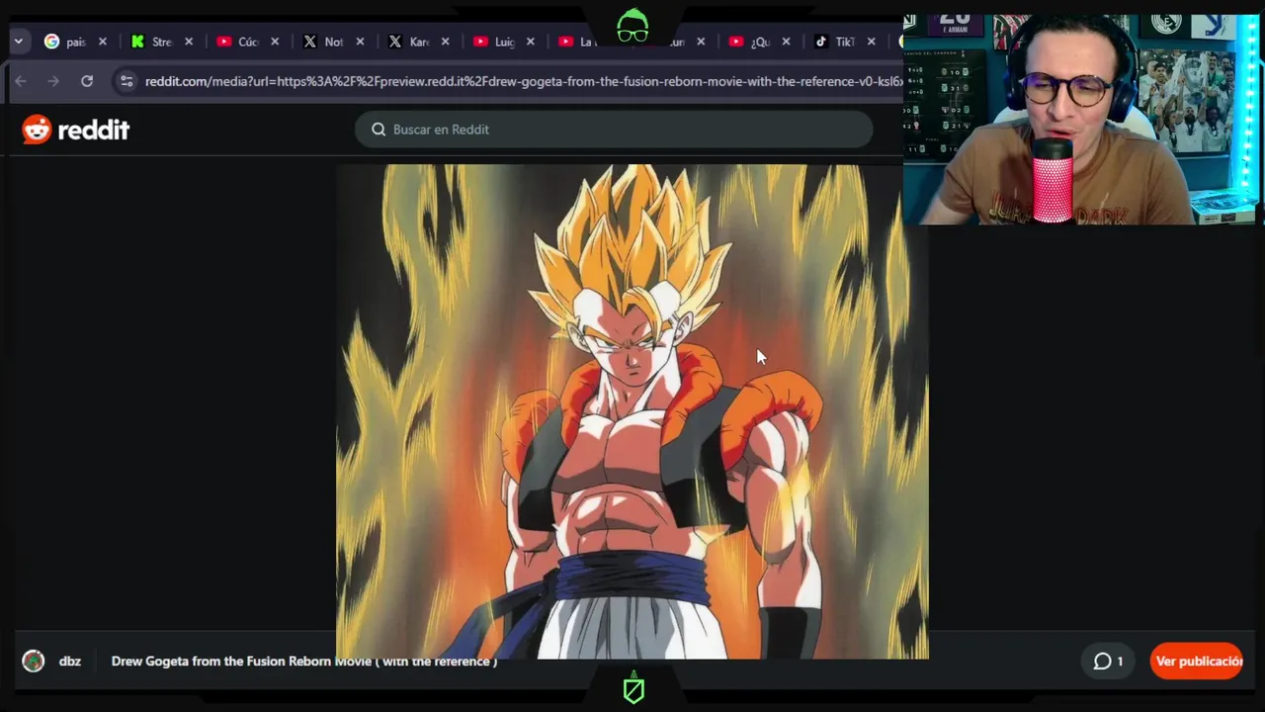1265x712 pixels.
Task: Switch to the YouTube 'Luig' tab
Action: [x=494, y=42]
